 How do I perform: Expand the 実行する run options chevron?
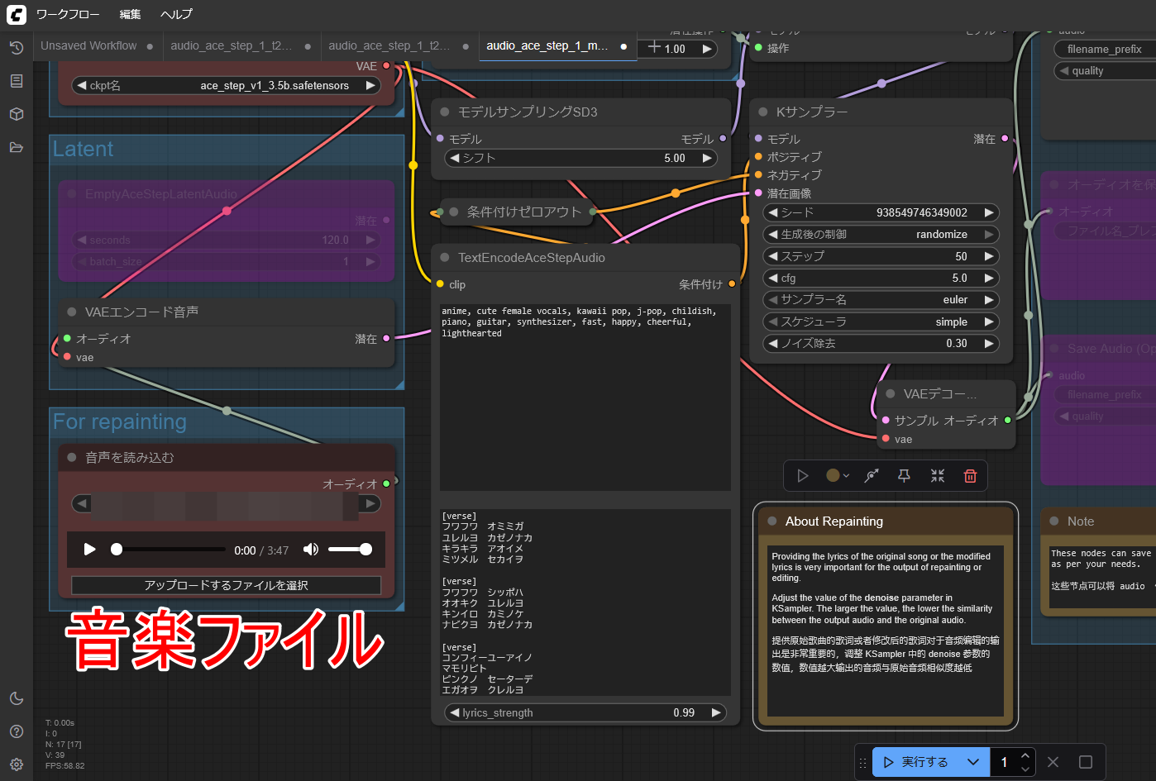point(973,762)
